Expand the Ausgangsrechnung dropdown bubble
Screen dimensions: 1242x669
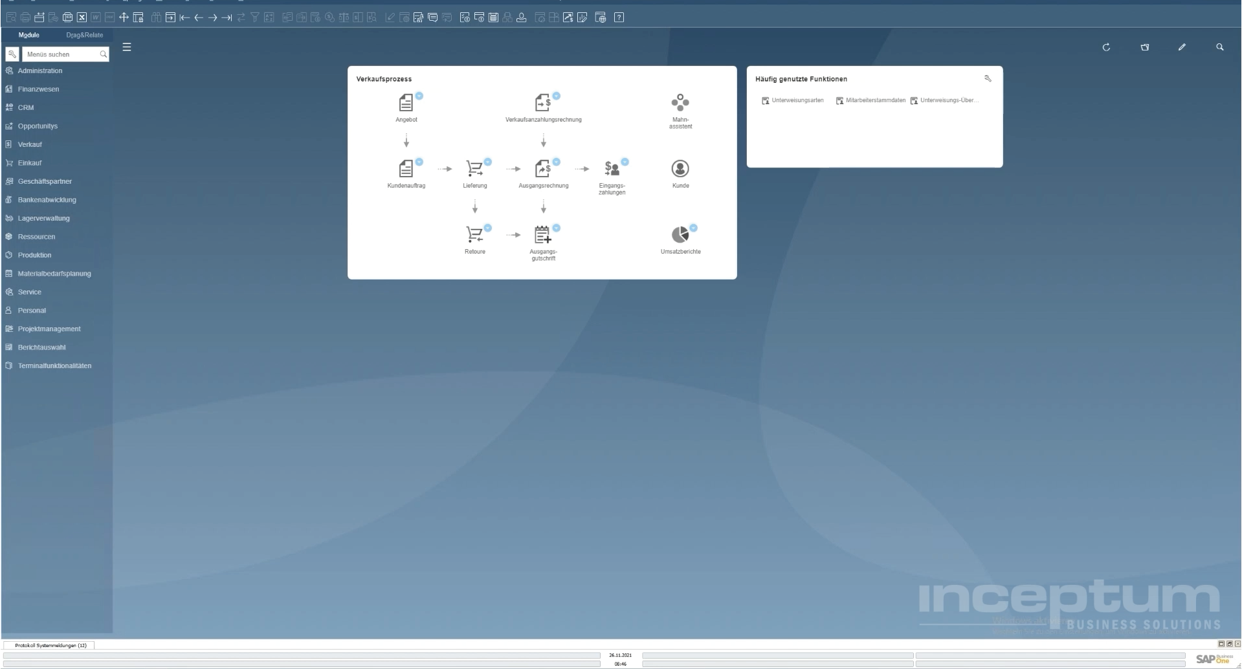(557, 162)
